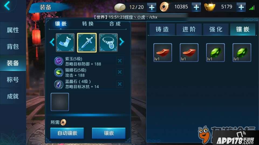Screen dimensions: 259x145
Task: Pick the last green lv1 gem
Action: coord(242,53)
